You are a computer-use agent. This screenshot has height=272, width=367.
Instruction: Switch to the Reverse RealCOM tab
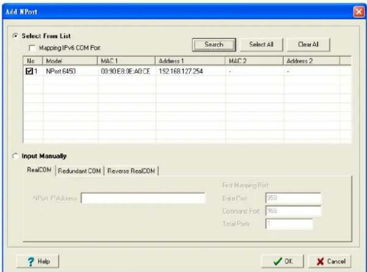click(x=131, y=171)
